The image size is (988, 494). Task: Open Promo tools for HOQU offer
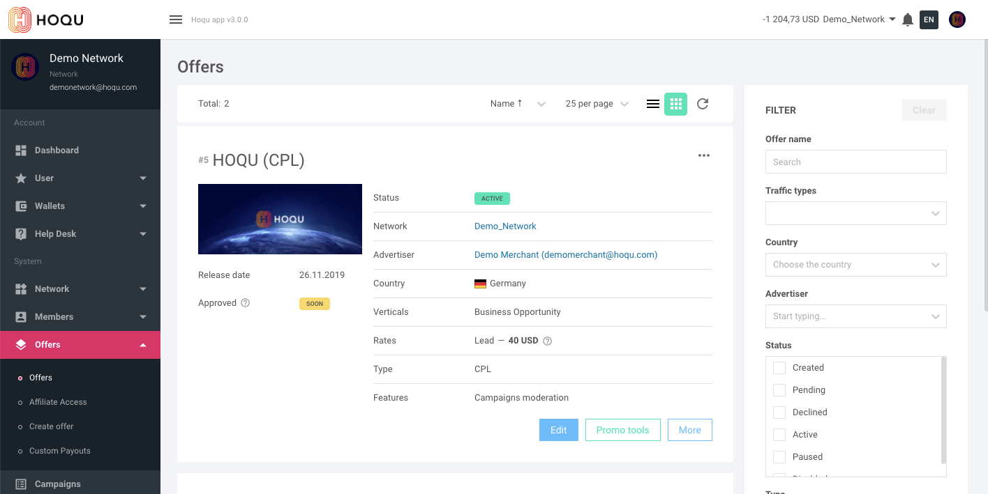point(622,430)
